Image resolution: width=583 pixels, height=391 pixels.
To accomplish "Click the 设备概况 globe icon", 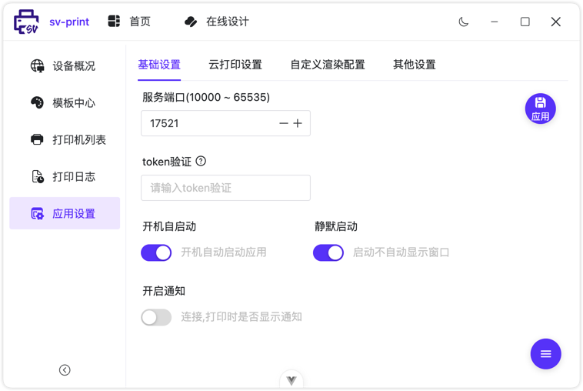I will [37, 66].
